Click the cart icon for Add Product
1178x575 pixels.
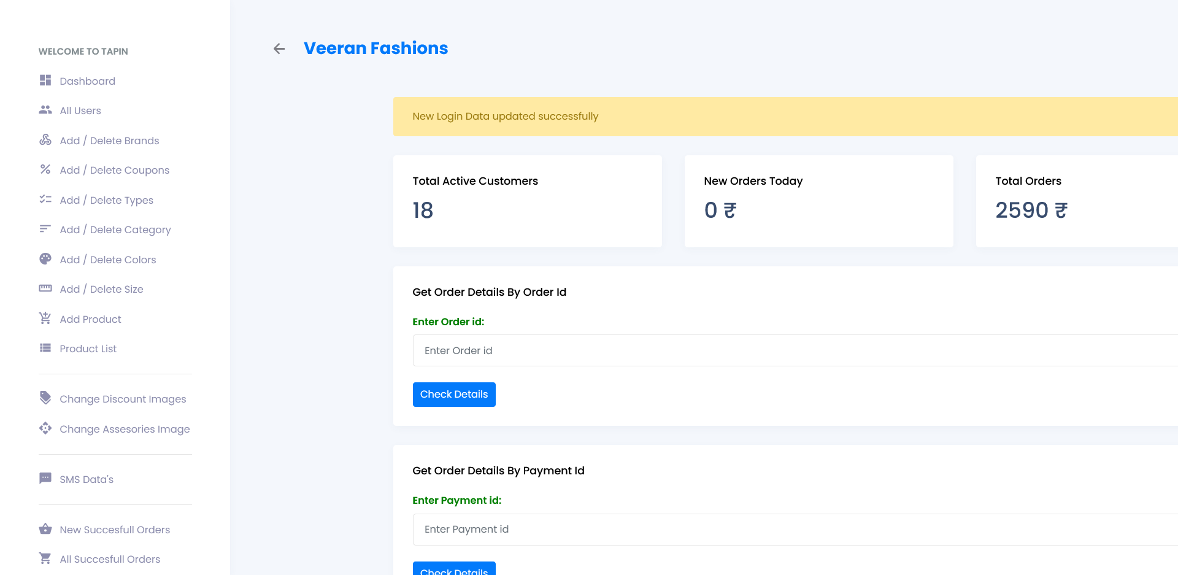pos(45,318)
